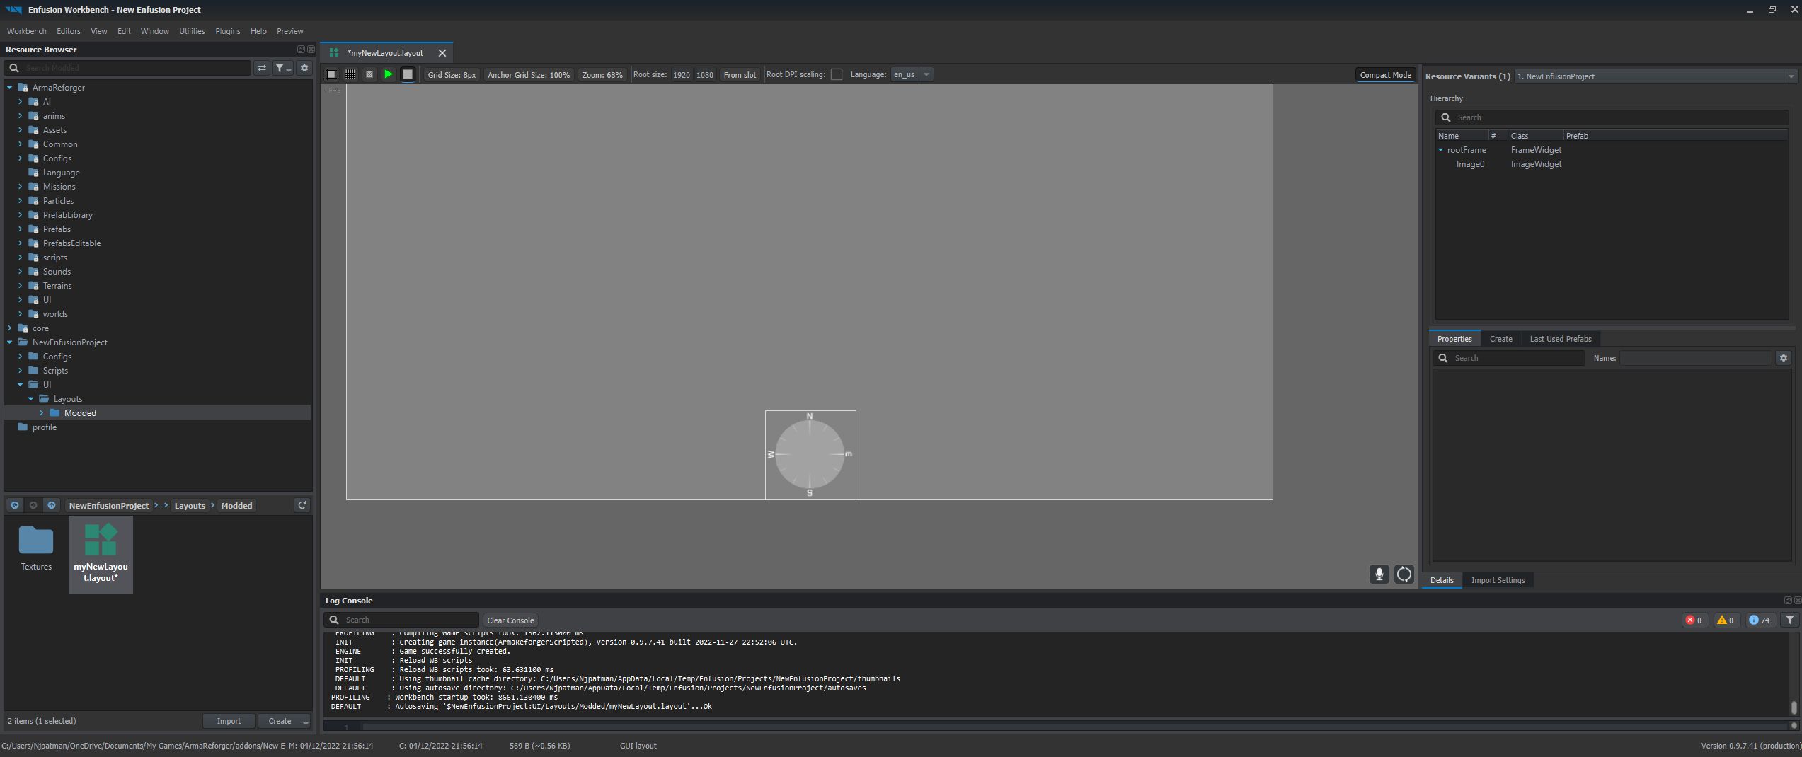The height and width of the screenshot is (757, 1802).
Task: Click the microphone icon near canvas corner
Action: 1379,574
